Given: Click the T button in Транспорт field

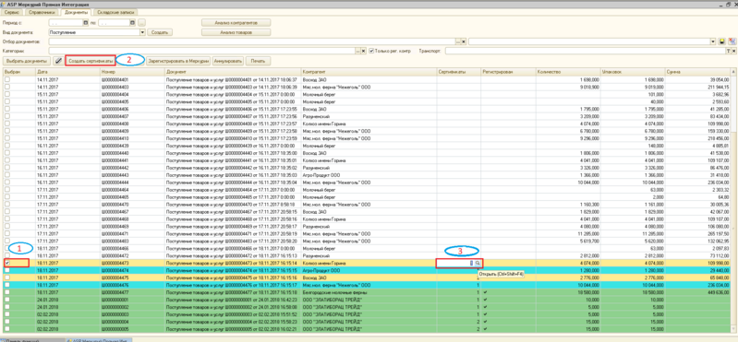Looking at the screenshot, I should 728,51.
